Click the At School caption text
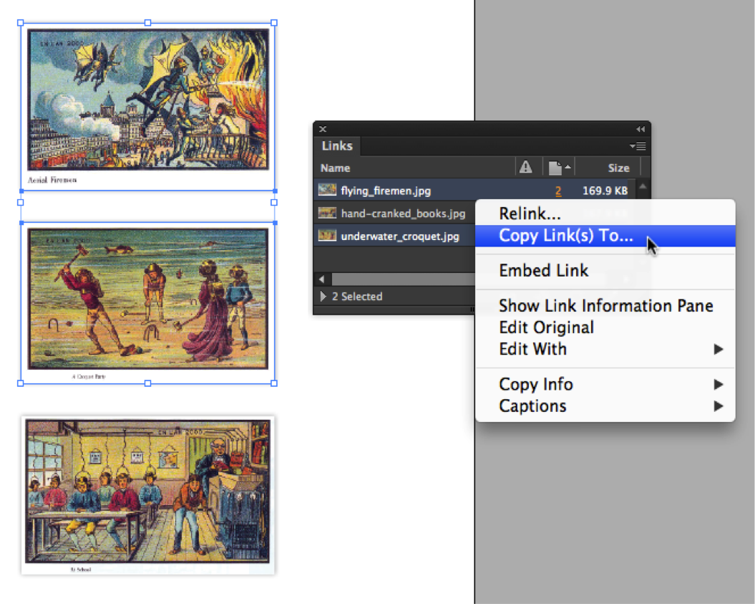Screen dimensions: 755x604 pyautogui.click(x=81, y=570)
